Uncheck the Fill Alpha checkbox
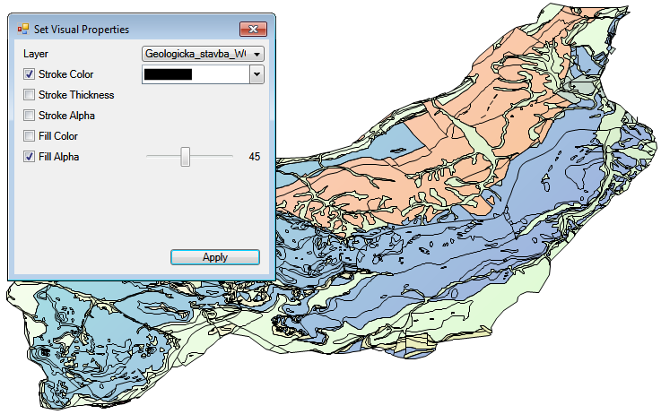This screenshot has height=414, width=661. pyautogui.click(x=29, y=157)
